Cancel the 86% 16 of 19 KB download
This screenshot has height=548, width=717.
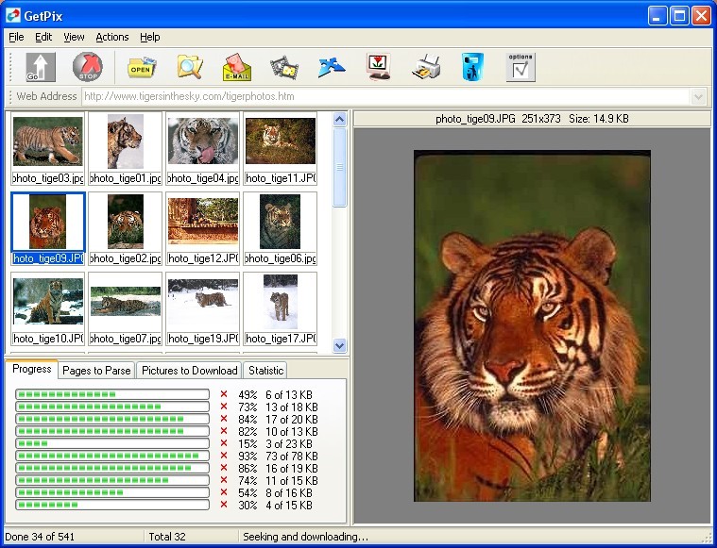click(224, 468)
